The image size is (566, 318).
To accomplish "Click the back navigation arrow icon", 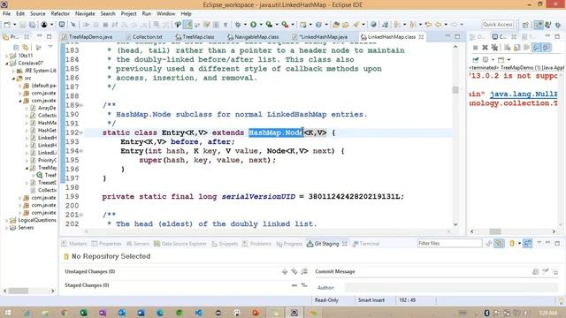I will point(439,25).
